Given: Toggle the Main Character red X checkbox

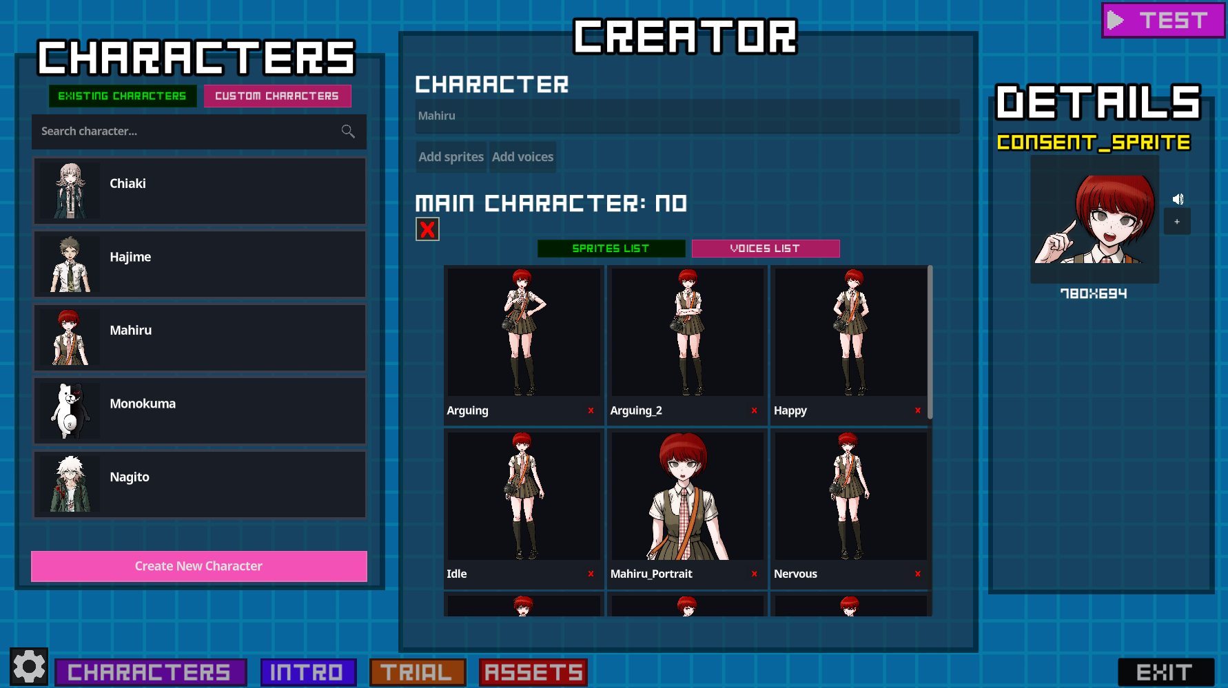Looking at the screenshot, I should [x=427, y=229].
